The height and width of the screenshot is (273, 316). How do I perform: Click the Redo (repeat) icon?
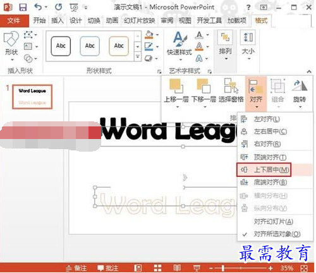(x=58, y=7)
